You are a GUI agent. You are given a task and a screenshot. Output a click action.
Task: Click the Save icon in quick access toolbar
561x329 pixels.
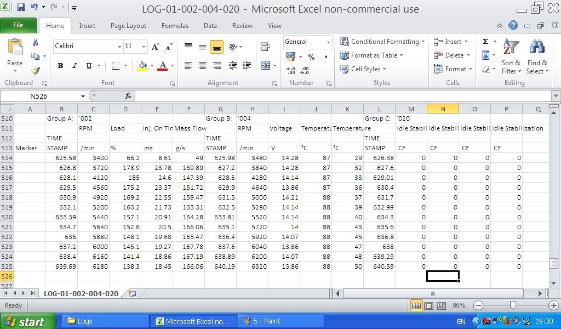pos(21,8)
